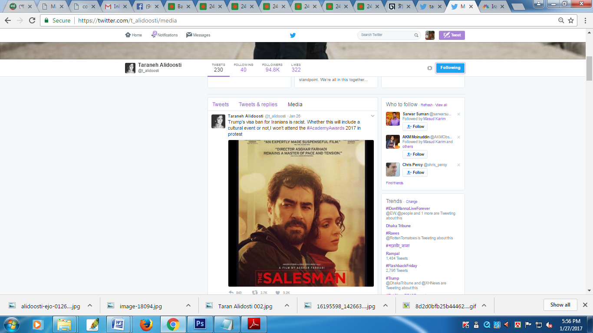Expand options for image-18094.jpg download
Viewport: 593px width, 333px height.
(x=188, y=306)
